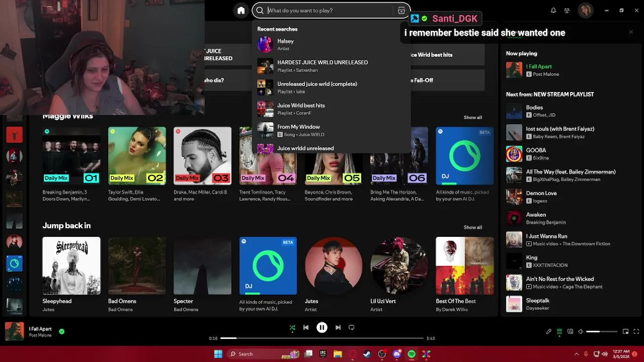Open Sleepyhead album by Jutes
Screen dimensions: 644x362
point(71,275)
